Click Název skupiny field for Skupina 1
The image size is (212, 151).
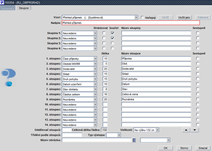point(156,33)
